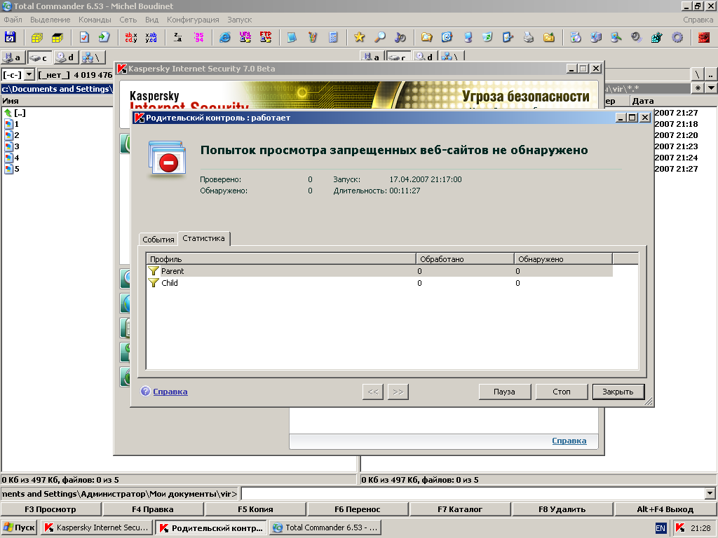Open command line history dropdown arrow

(x=710, y=494)
